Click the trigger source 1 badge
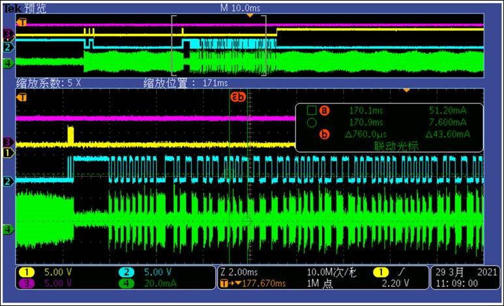The image size is (504, 306). (x=381, y=272)
